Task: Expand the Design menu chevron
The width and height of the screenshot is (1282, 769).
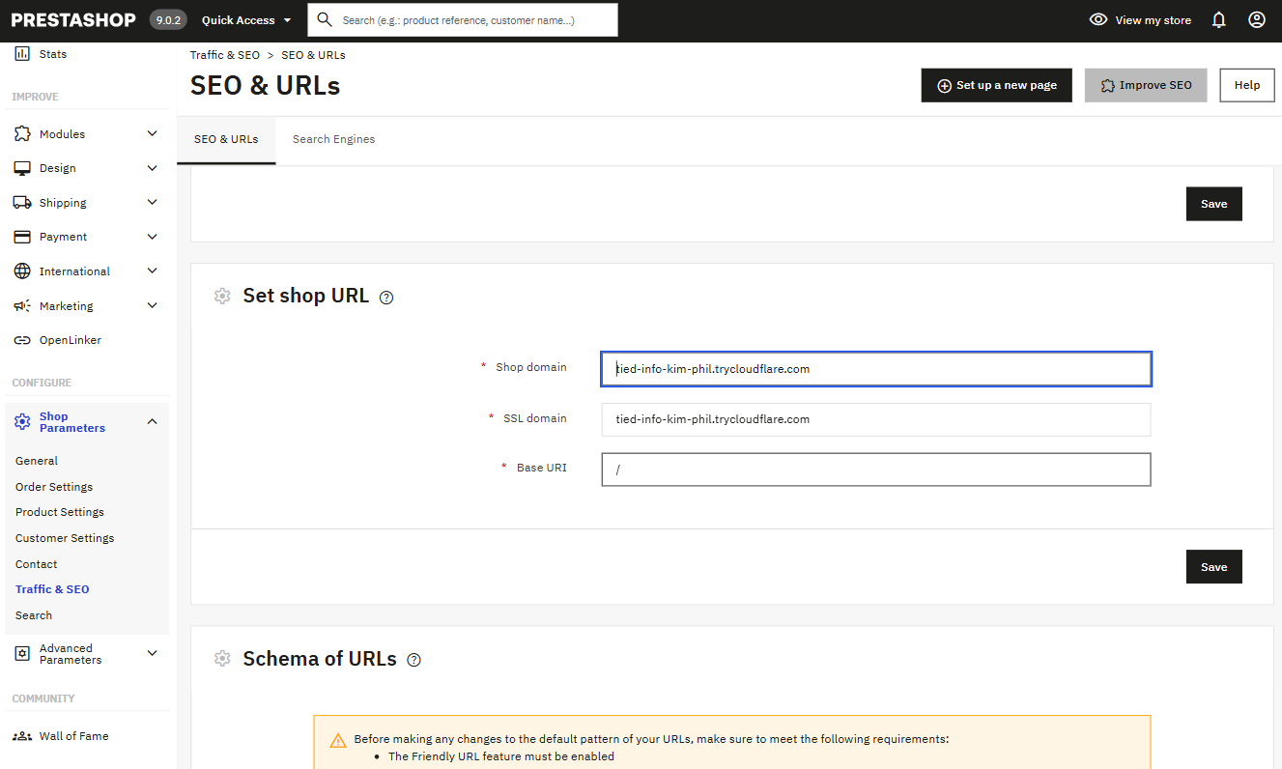Action: [x=152, y=168]
